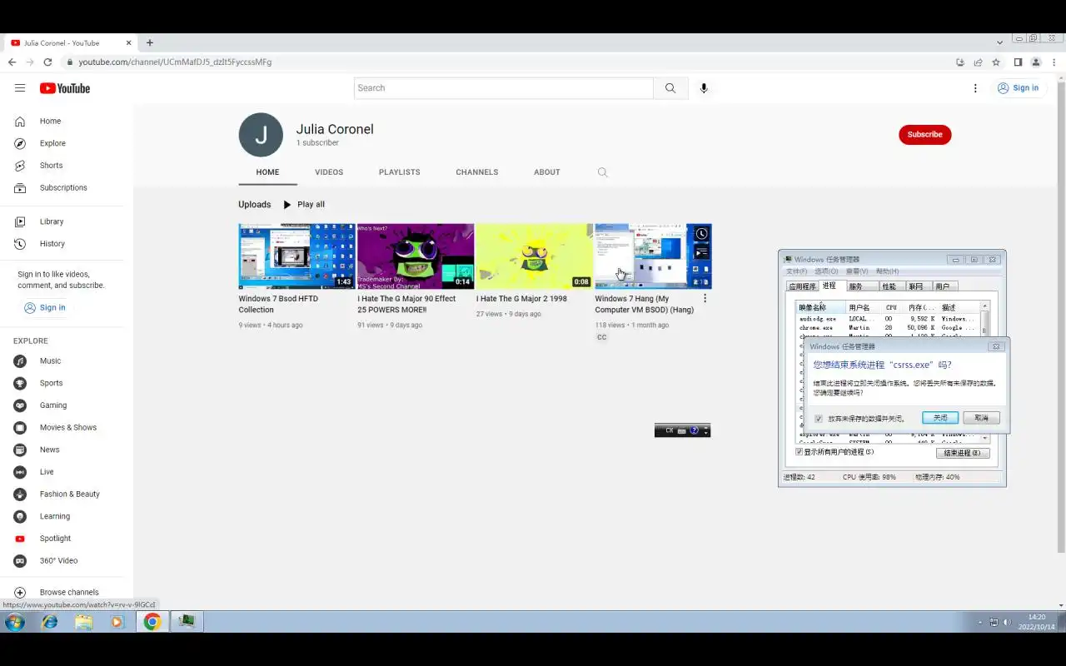This screenshot has width=1066, height=666.
Task: Open Chrome three-dot menu
Action: [1054, 62]
